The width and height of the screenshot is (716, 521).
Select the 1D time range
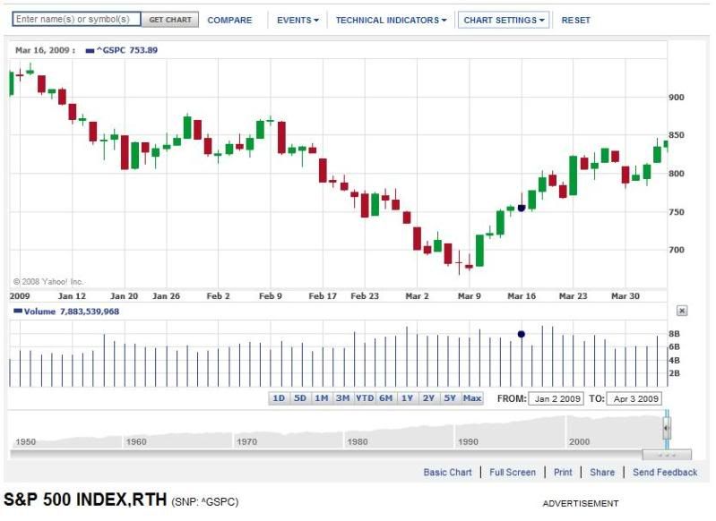coord(279,398)
